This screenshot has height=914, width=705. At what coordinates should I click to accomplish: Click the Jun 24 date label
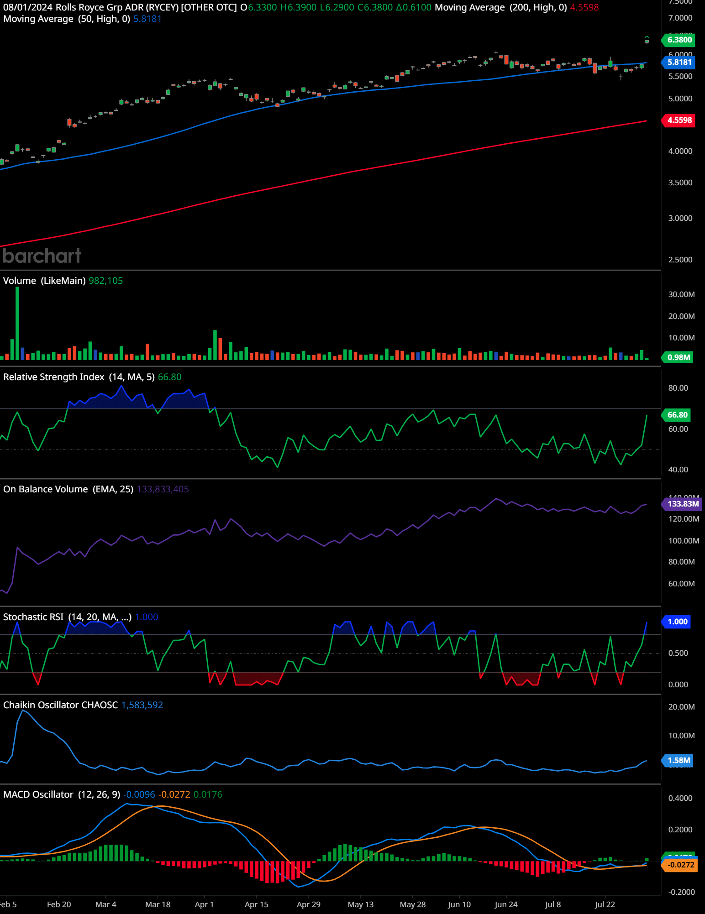[505, 904]
